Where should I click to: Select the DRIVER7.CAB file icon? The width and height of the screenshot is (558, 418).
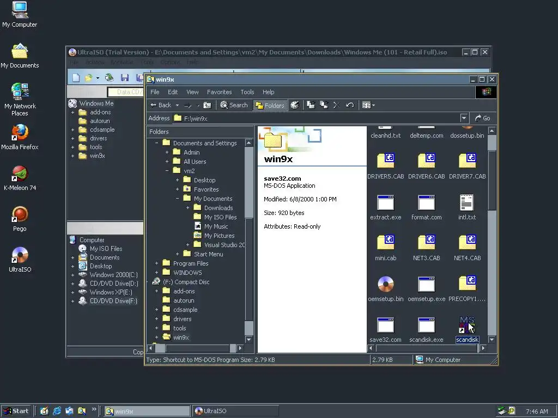point(467,161)
